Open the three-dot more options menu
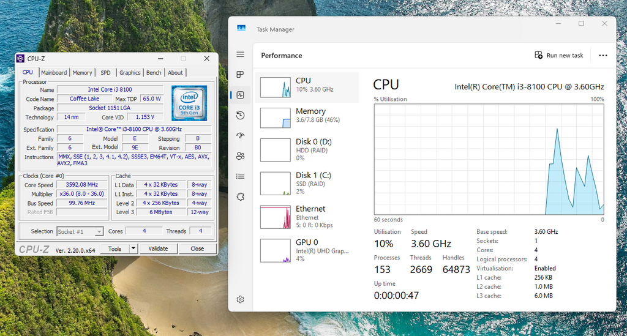Viewport: 627px width, 336px height. click(x=603, y=56)
